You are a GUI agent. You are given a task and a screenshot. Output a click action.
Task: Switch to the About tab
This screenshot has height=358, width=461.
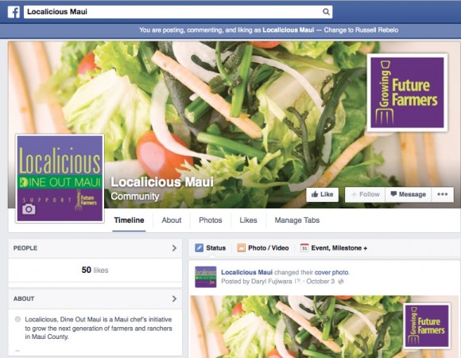coord(172,220)
